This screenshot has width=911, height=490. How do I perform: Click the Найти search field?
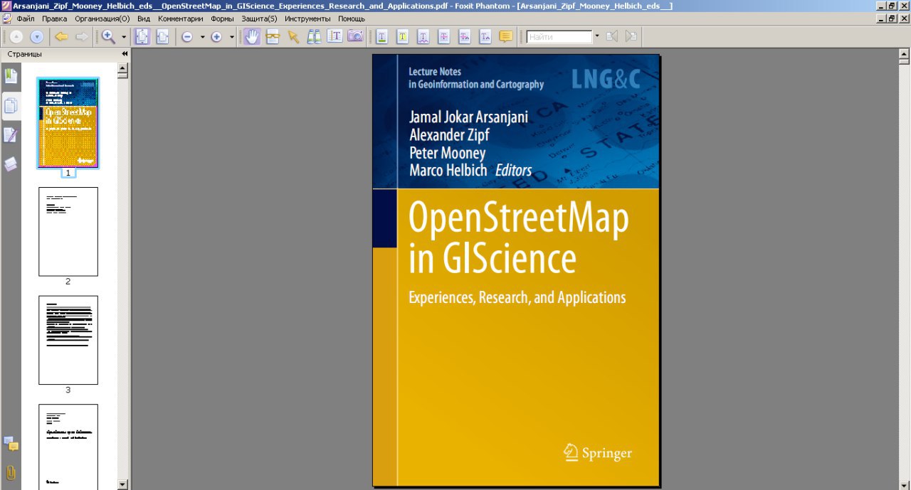[559, 37]
